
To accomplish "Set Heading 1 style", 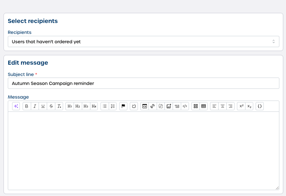I will point(70,106).
